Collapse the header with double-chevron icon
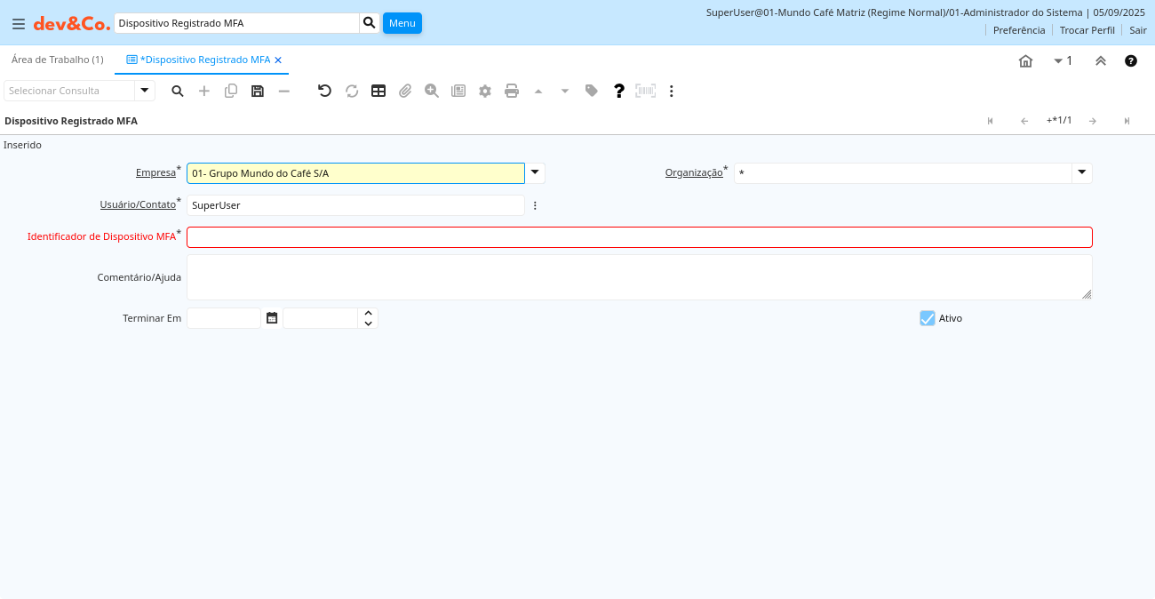 (1100, 60)
